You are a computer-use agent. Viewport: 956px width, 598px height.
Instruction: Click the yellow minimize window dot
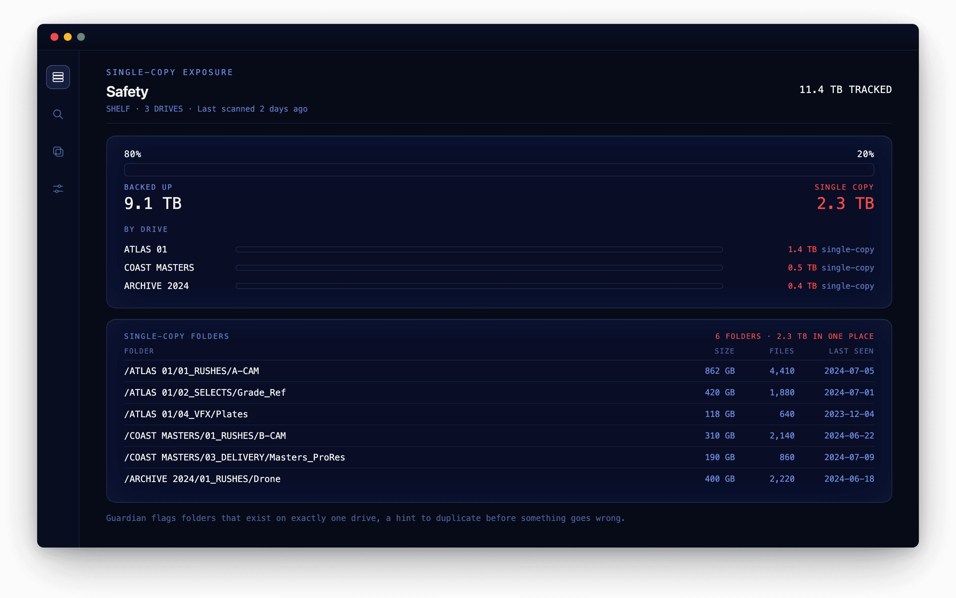68,37
